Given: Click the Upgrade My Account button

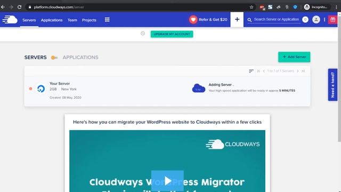Looking at the screenshot, I should [x=172, y=34].
